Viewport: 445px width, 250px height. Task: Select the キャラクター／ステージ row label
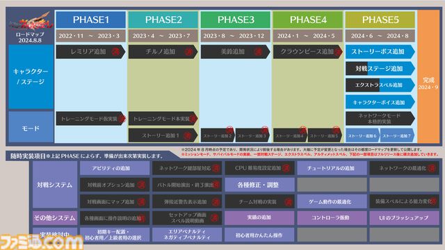[x=31, y=76]
